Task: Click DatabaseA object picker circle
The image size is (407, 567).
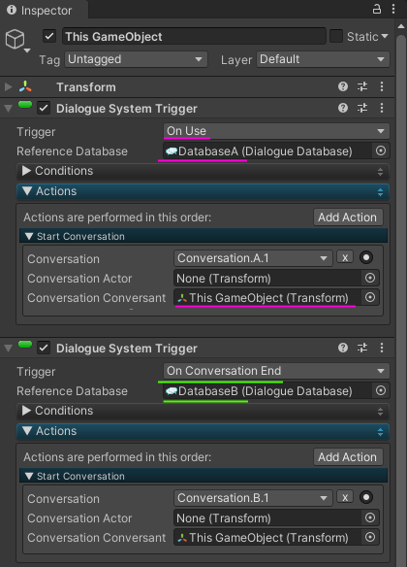Action: pyautogui.click(x=381, y=150)
